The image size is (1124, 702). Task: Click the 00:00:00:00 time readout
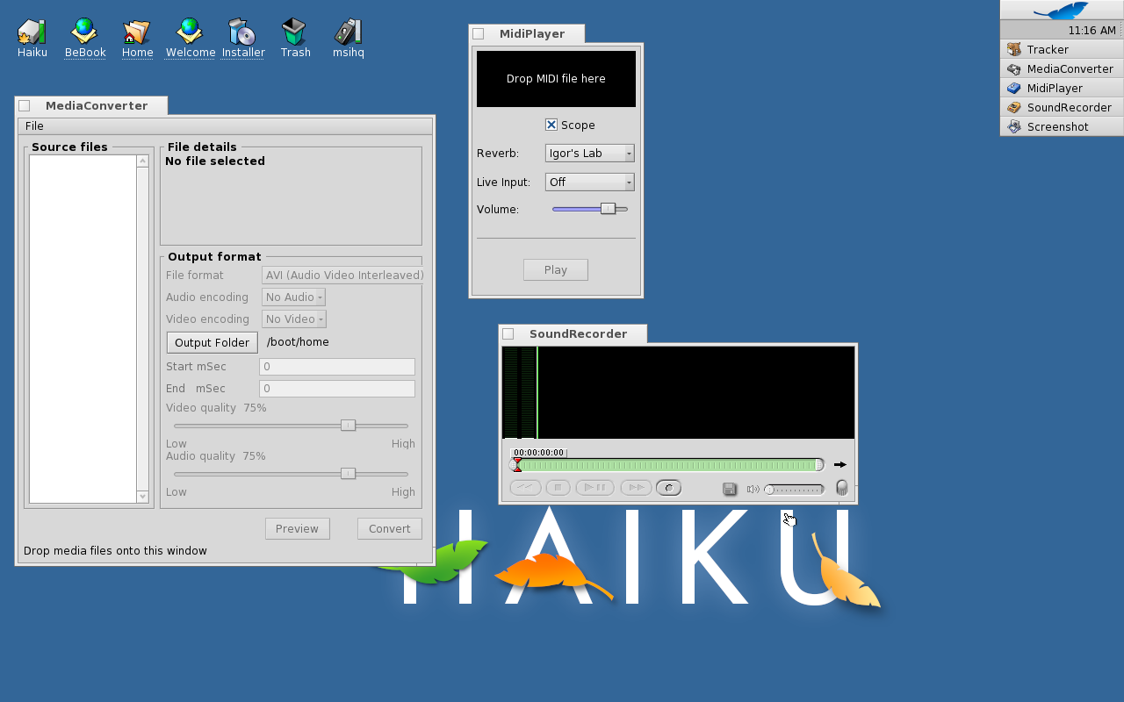coord(538,453)
